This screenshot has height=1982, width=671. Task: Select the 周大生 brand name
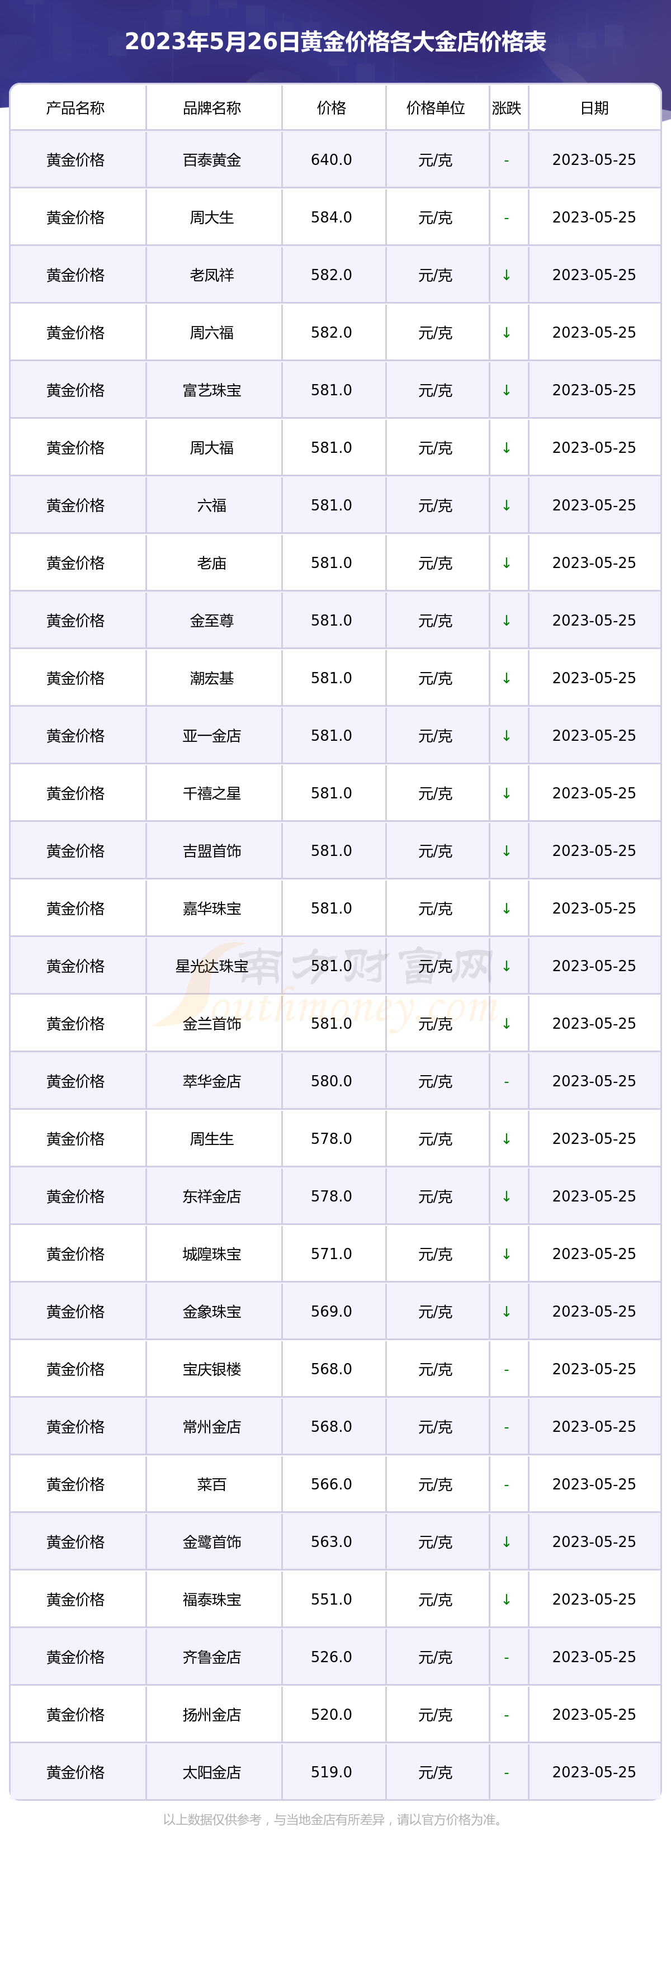click(x=211, y=217)
